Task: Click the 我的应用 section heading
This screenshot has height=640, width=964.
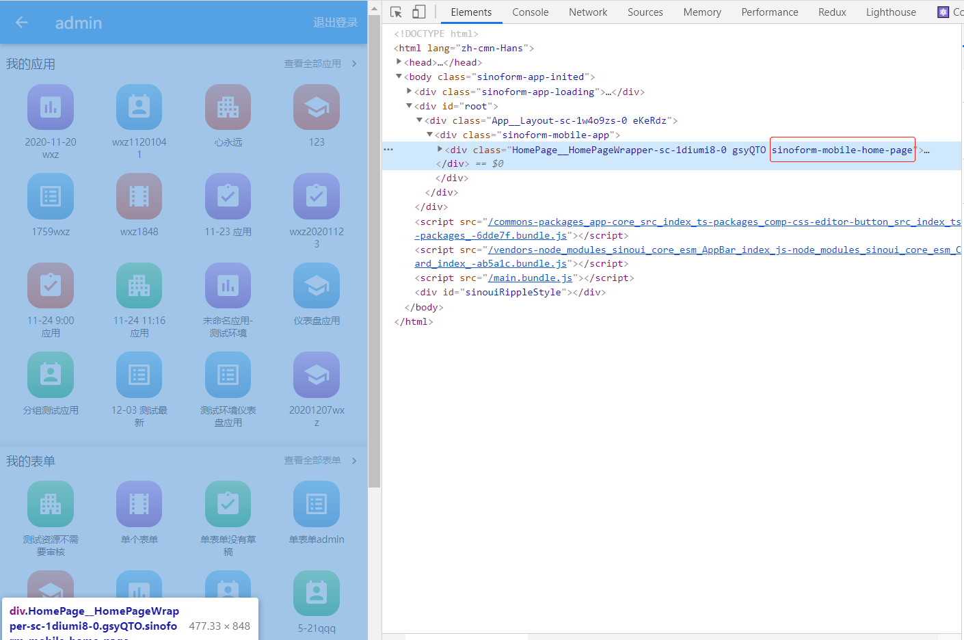Action: click(x=31, y=64)
